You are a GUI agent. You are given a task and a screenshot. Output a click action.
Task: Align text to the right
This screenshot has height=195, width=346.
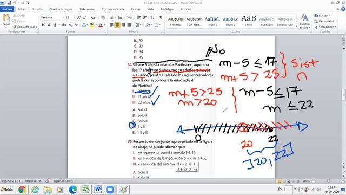point(123,25)
